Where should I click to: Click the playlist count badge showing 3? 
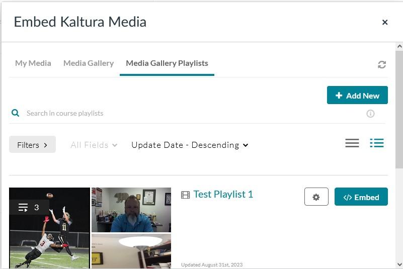coord(29,207)
